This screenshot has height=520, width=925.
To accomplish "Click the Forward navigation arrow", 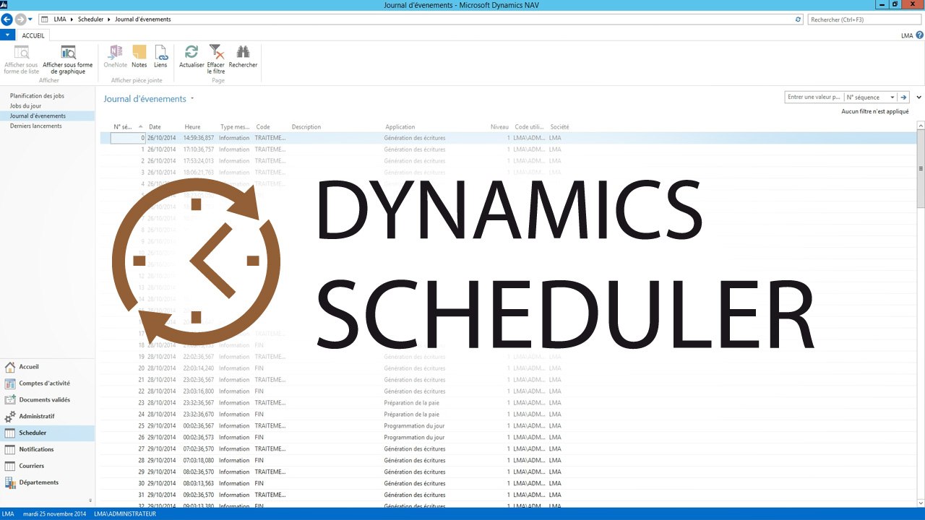I will (20, 19).
